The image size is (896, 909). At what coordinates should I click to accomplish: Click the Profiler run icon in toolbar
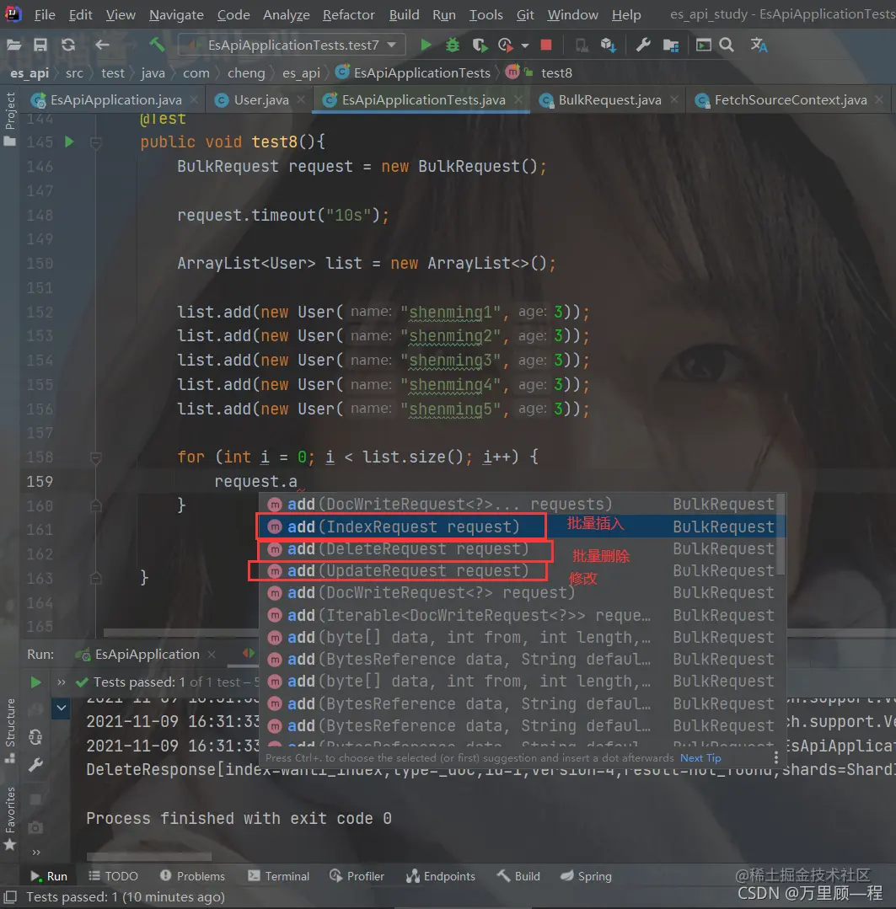(505, 45)
